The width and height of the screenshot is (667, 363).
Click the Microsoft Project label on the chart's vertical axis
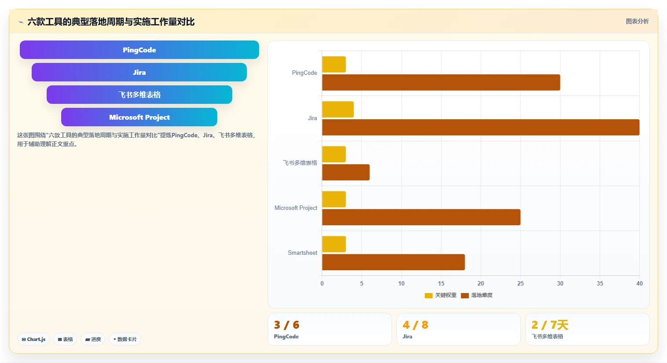pos(296,208)
